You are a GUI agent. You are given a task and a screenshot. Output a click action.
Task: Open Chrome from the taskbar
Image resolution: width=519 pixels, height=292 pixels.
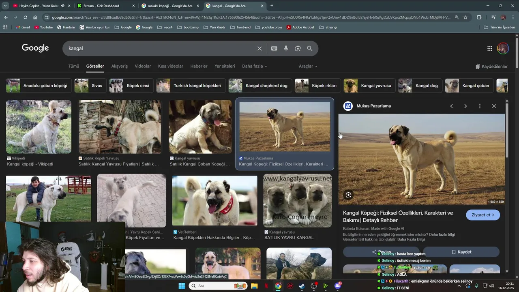(x=278, y=286)
